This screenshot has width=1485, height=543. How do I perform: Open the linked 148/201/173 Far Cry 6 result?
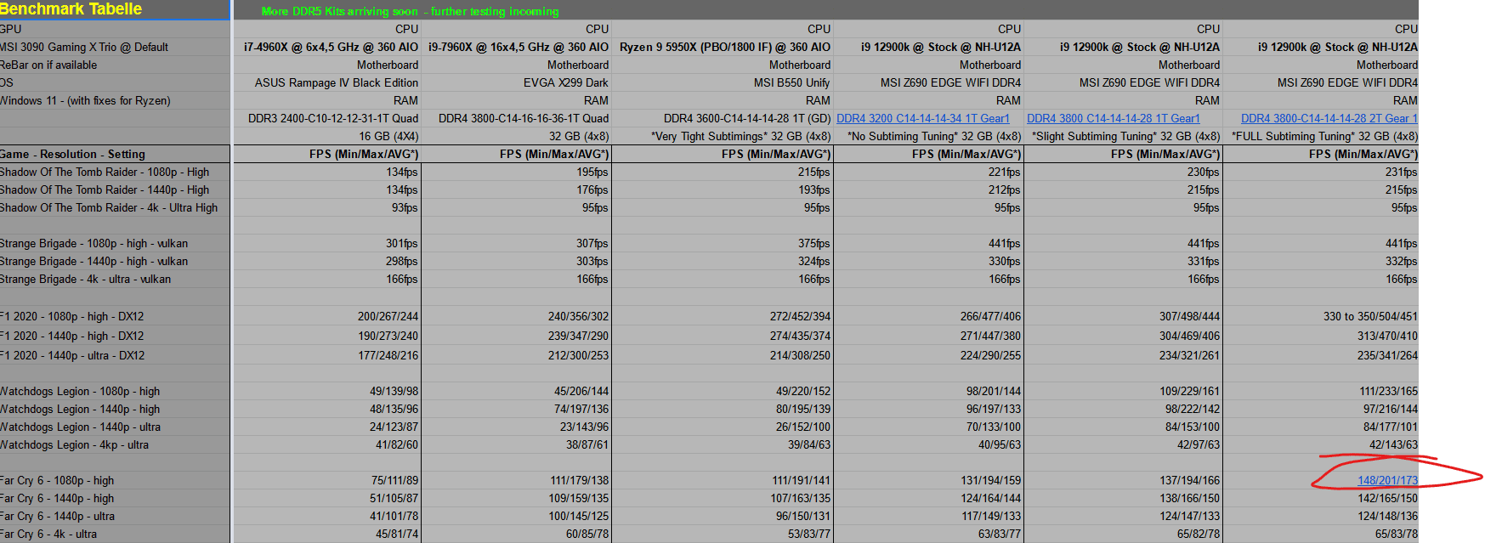pos(1387,481)
